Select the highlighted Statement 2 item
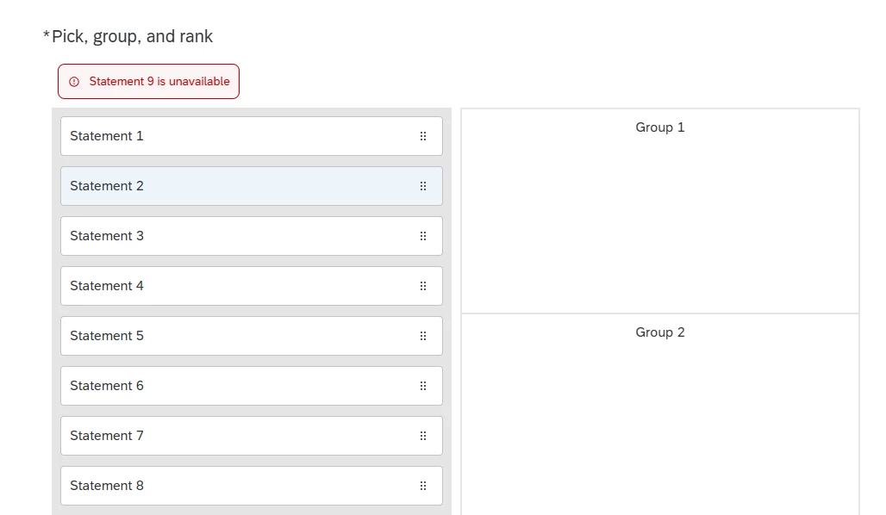This screenshot has width=886, height=515. coord(252,186)
